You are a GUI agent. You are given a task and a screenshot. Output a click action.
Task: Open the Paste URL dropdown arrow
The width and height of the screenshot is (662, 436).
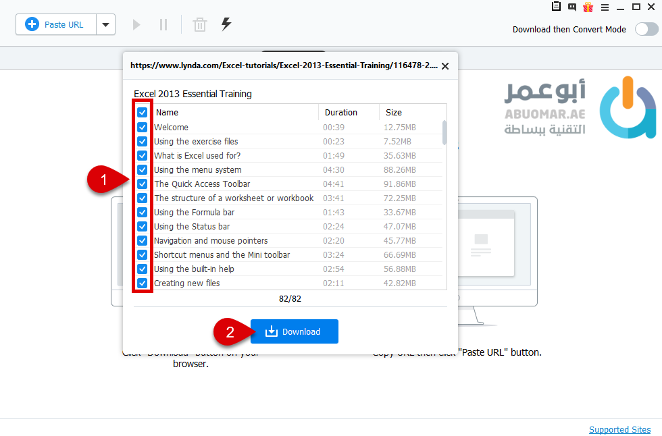coord(106,24)
